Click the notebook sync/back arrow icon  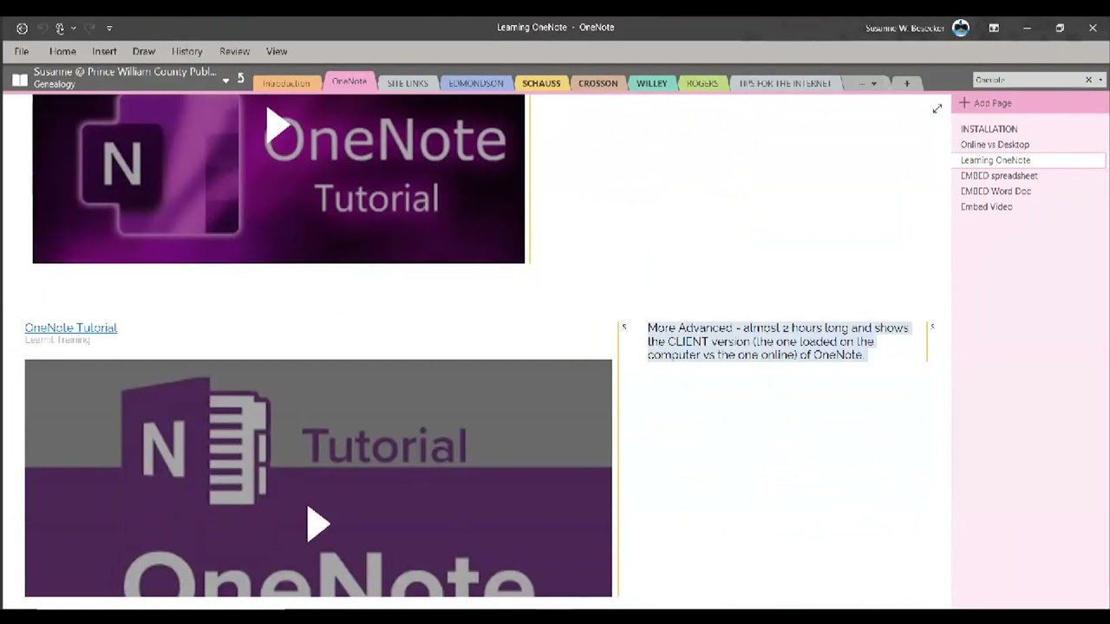(x=240, y=79)
